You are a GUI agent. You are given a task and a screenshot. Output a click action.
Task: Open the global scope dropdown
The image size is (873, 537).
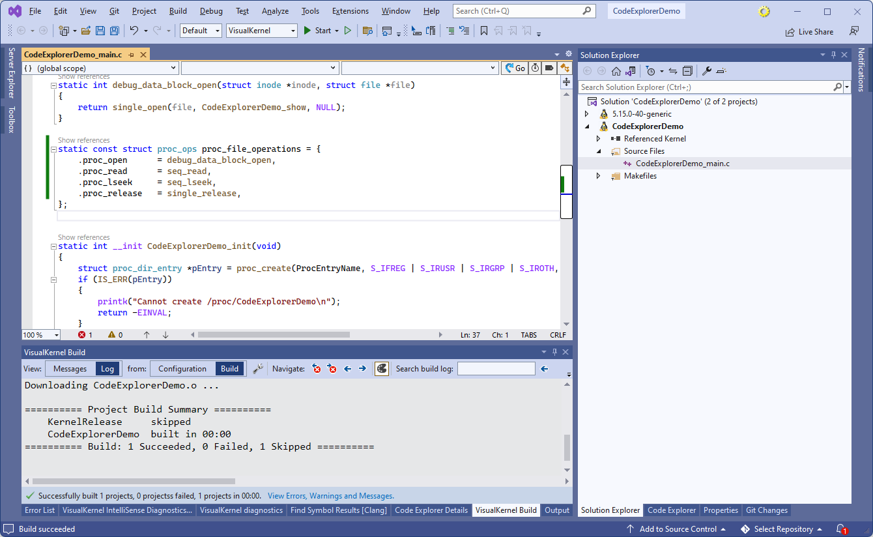pos(100,68)
